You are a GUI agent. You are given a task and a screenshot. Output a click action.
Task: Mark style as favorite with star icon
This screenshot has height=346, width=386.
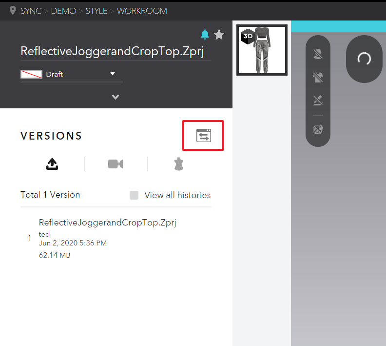click(219, 35)
